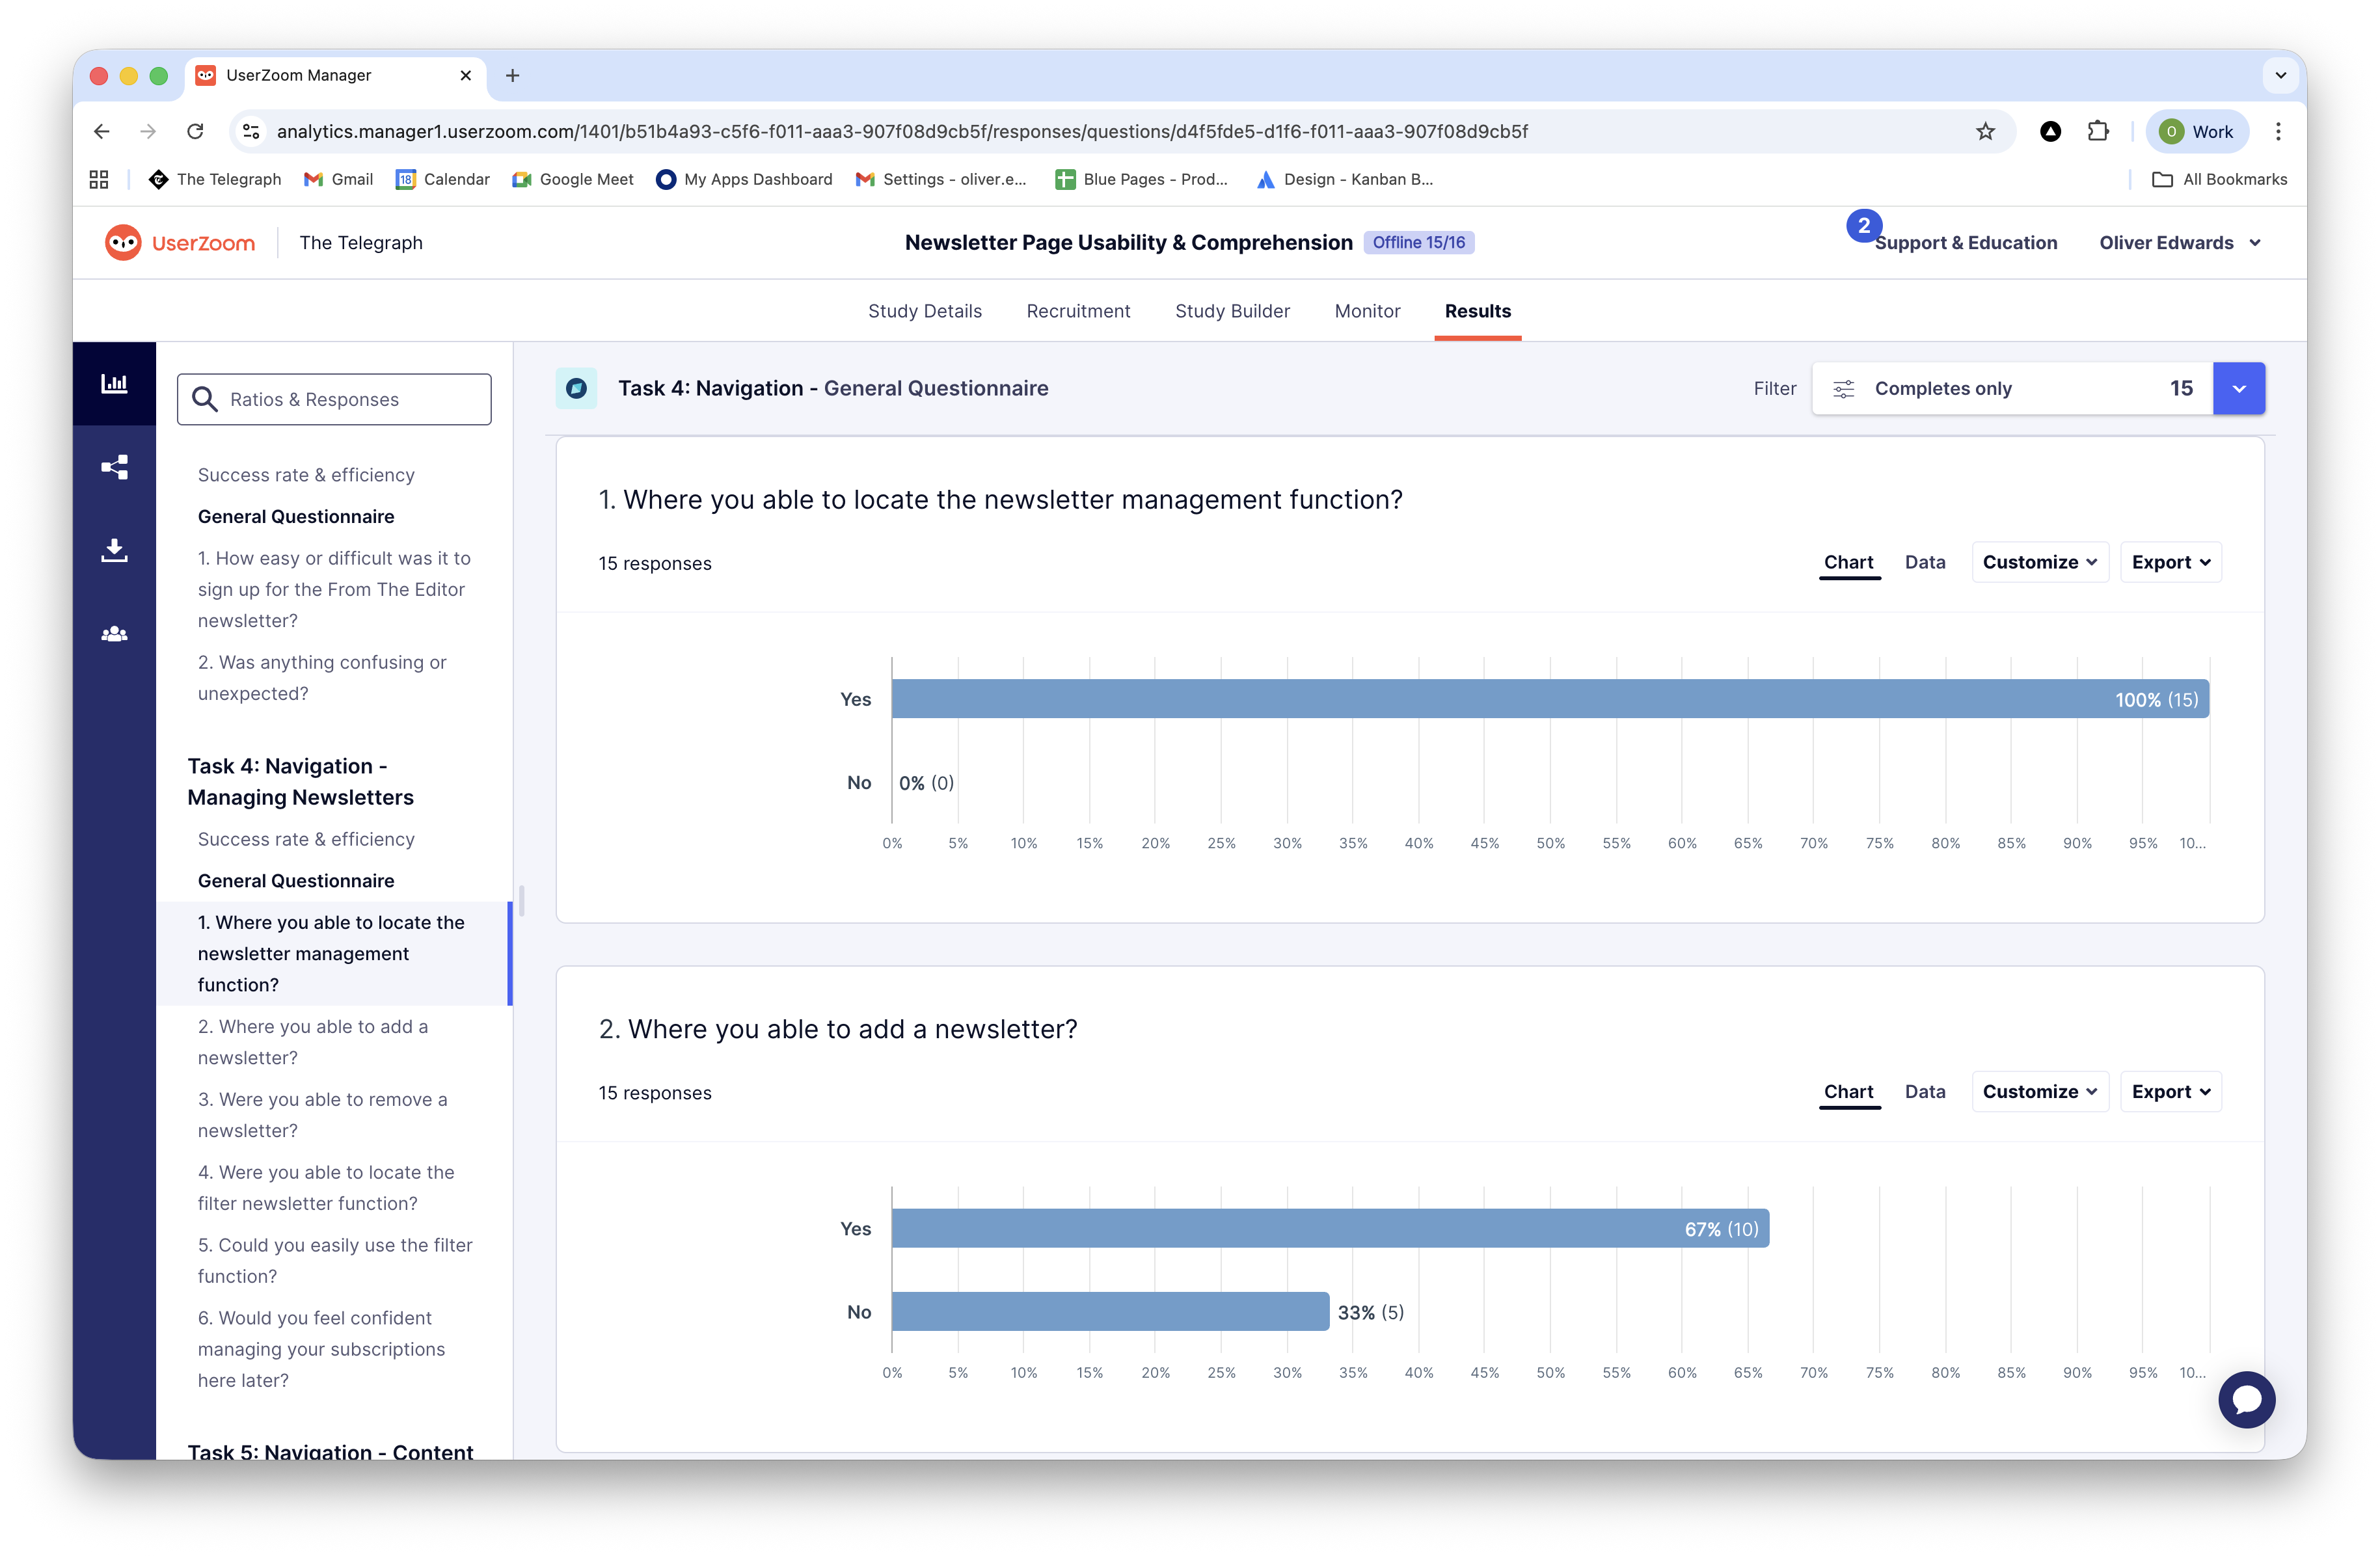Switch to the Study Builder tab
This screenshot has width=2380, height=1556.
click(x=1232, y=311)
